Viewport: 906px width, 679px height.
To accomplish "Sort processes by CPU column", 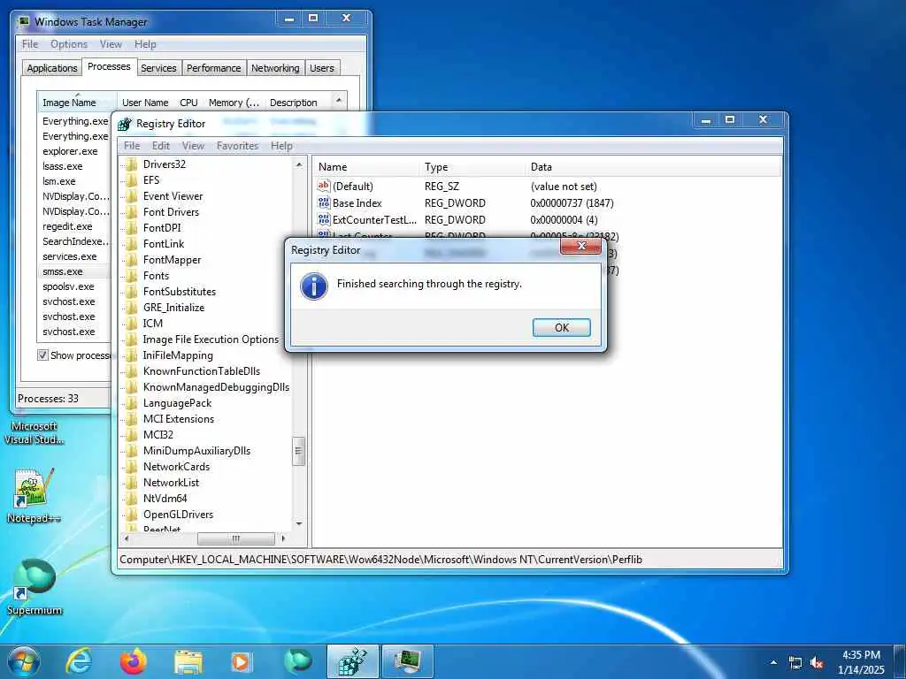I will (188, 103).
